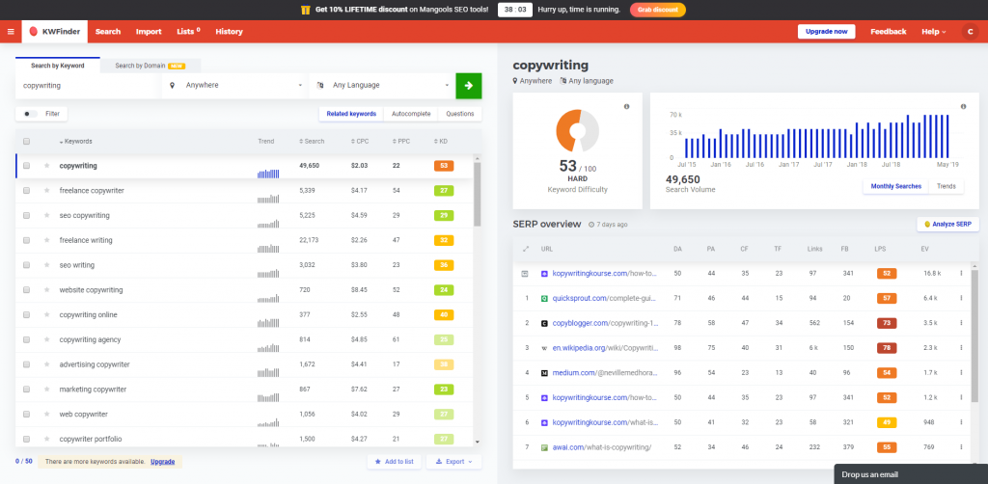Open options menu for quicksprout.com result

(x=961, y=298)
